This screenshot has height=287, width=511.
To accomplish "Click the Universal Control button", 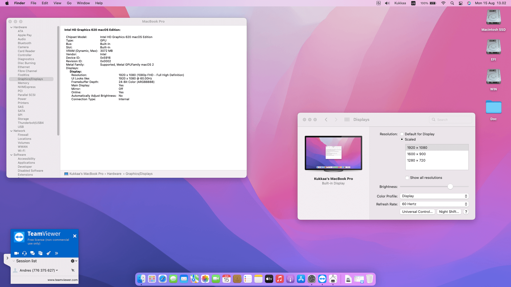I will (x=417, y=212).
